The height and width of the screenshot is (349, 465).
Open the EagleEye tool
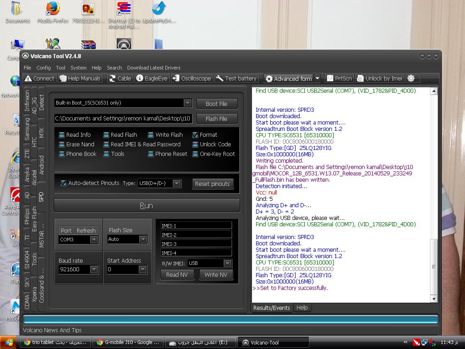click(x=152, y=78)
